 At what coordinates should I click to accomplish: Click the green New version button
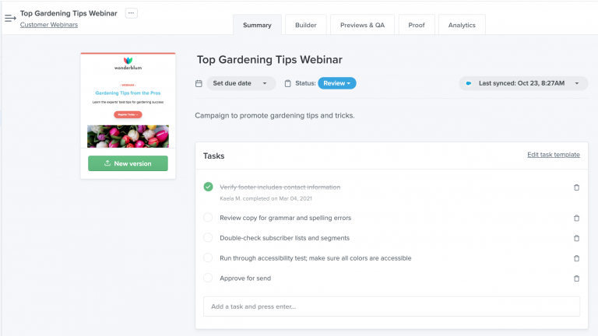tap(128, 163)
